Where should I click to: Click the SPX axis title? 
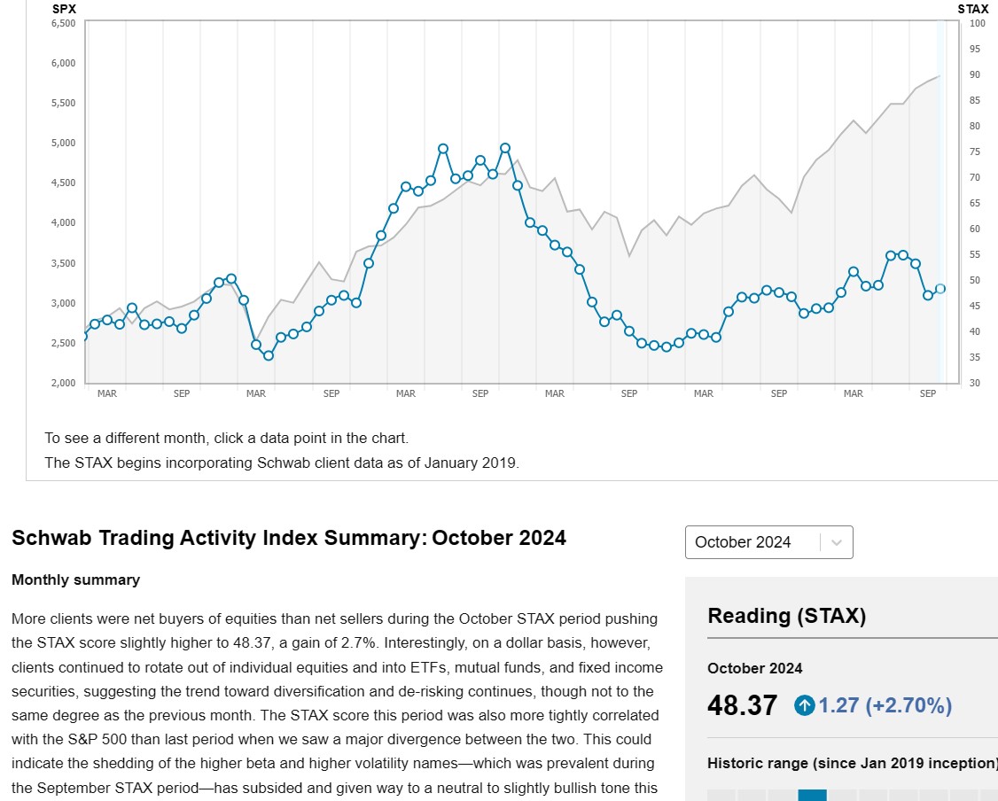64,9
